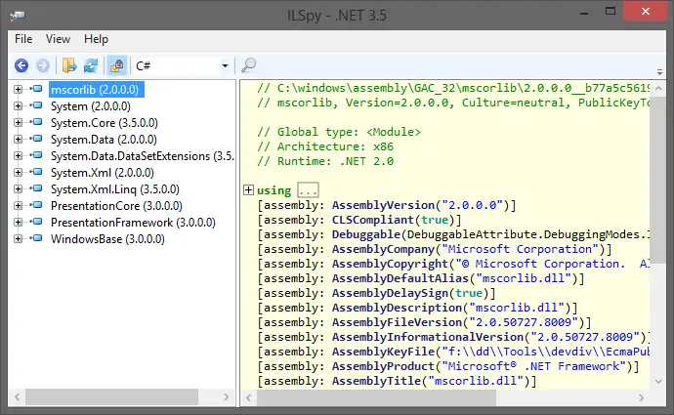Click the Reload assemblies refresh icon
Screen dimensions: 674x415
90,65
